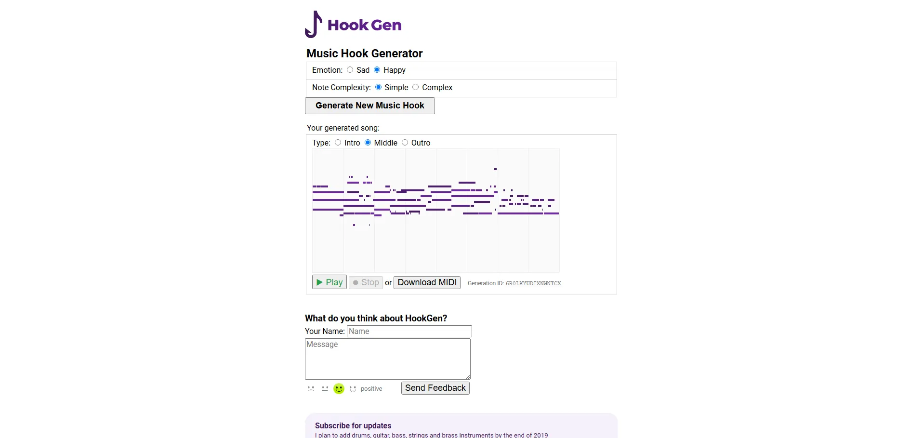Focus the Your Name input field

point(409,332)
